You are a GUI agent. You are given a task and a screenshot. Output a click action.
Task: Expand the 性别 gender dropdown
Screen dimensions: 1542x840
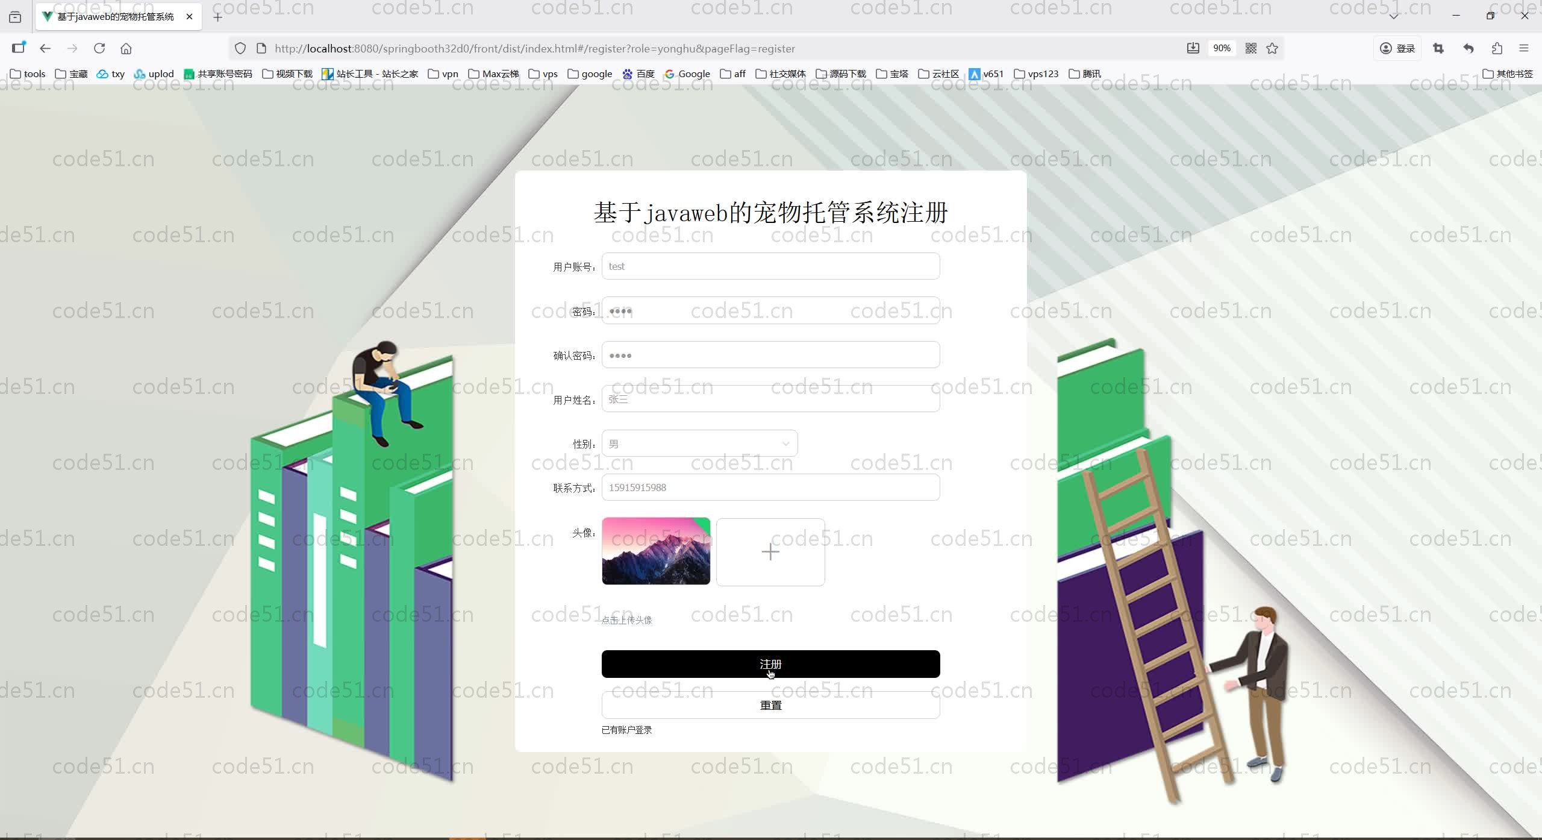tap(699, 444)
